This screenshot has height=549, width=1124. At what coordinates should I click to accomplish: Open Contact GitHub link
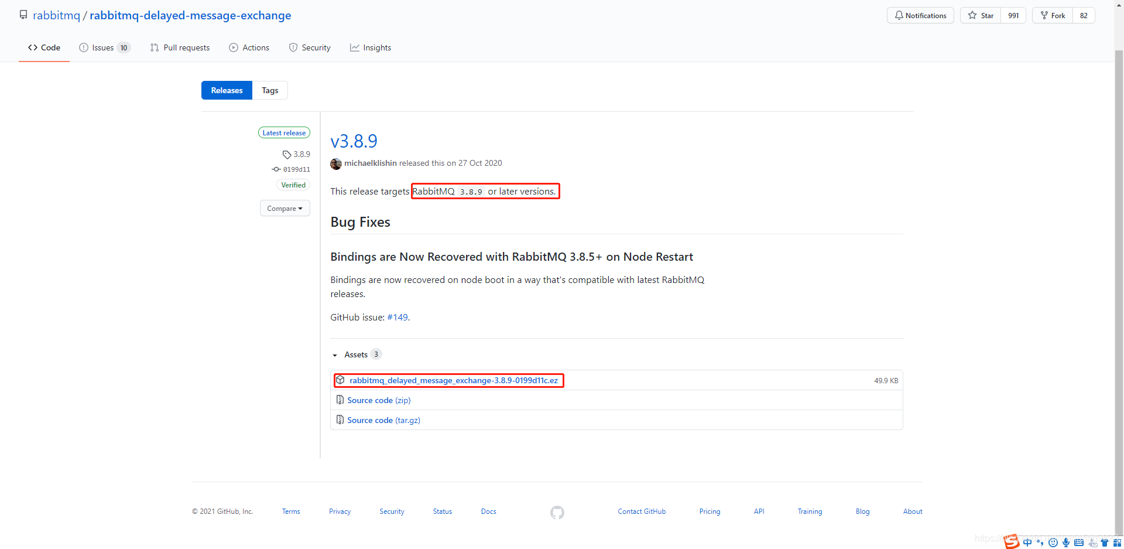tap(642, 512)
